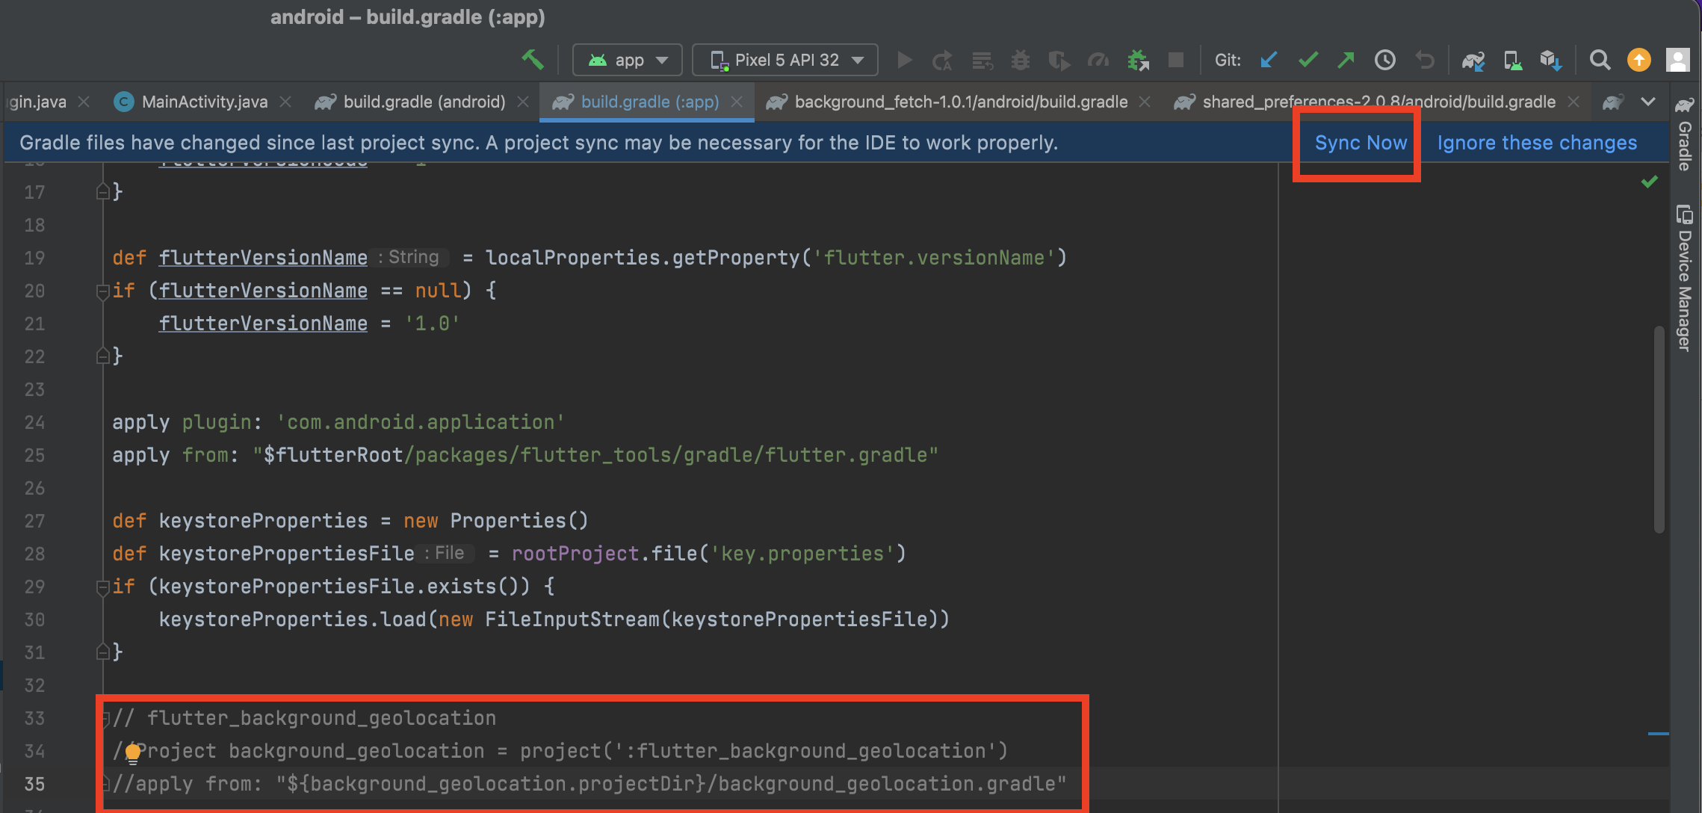1702x813 pixels.
Task: Open the Pixel 5 API 32 device dropdown
Action: click(785, 60)
